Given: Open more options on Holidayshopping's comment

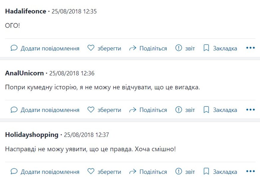Looking at the screenshot, I should (251, 171).
